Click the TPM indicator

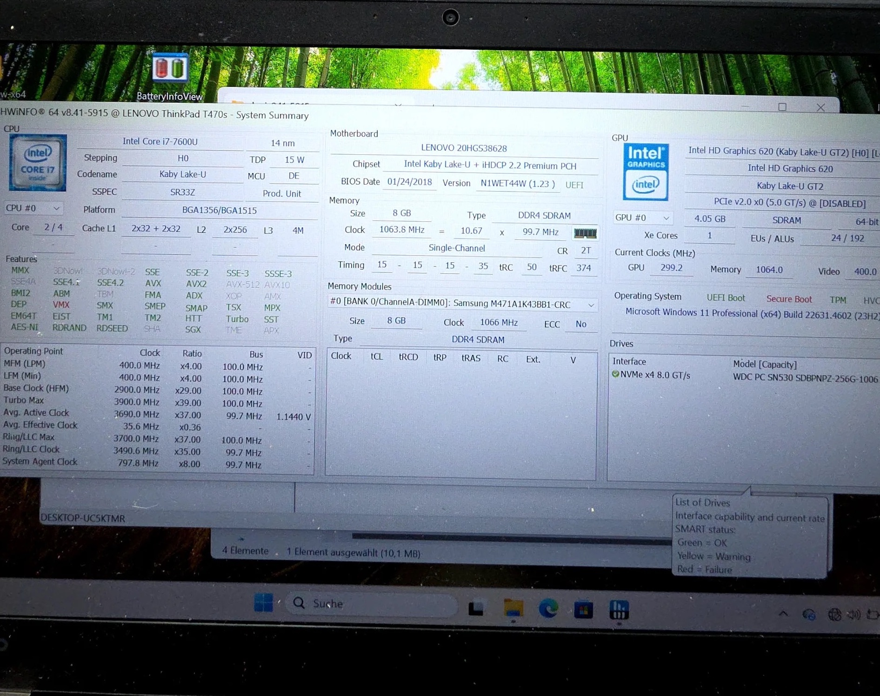click(x=838, y=300)
